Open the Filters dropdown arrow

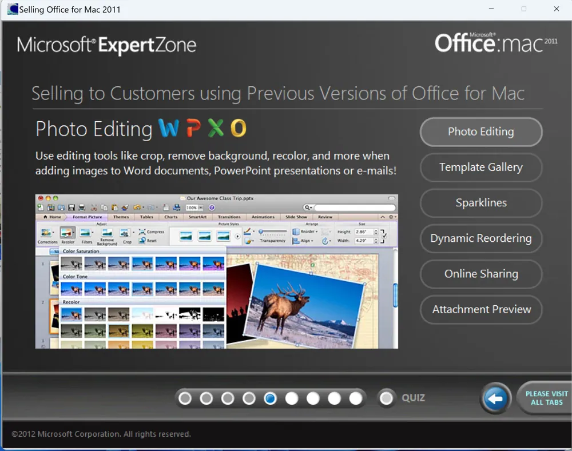[92, 233]
